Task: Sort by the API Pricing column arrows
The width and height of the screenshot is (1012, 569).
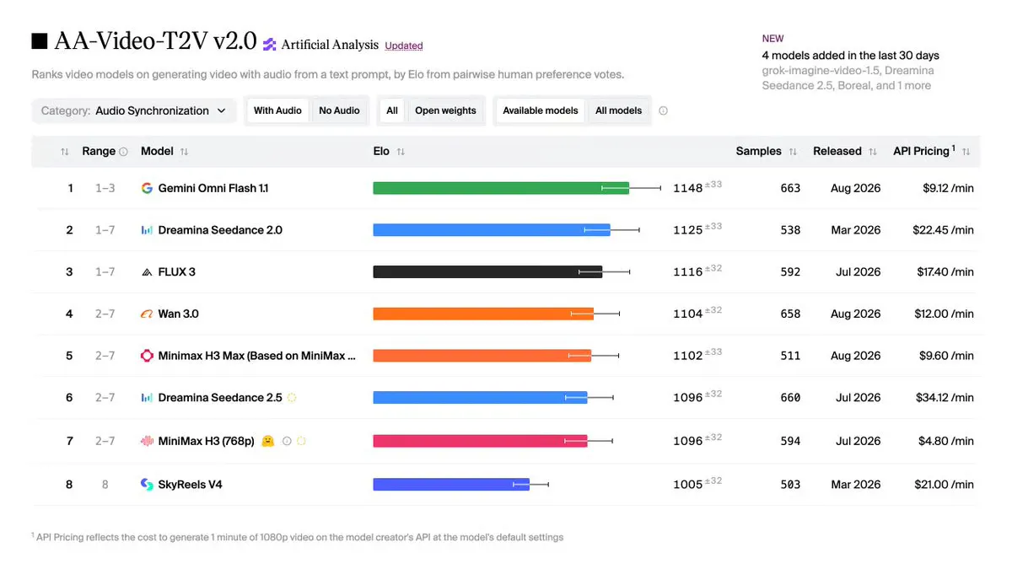Action: tap(966, 152)
